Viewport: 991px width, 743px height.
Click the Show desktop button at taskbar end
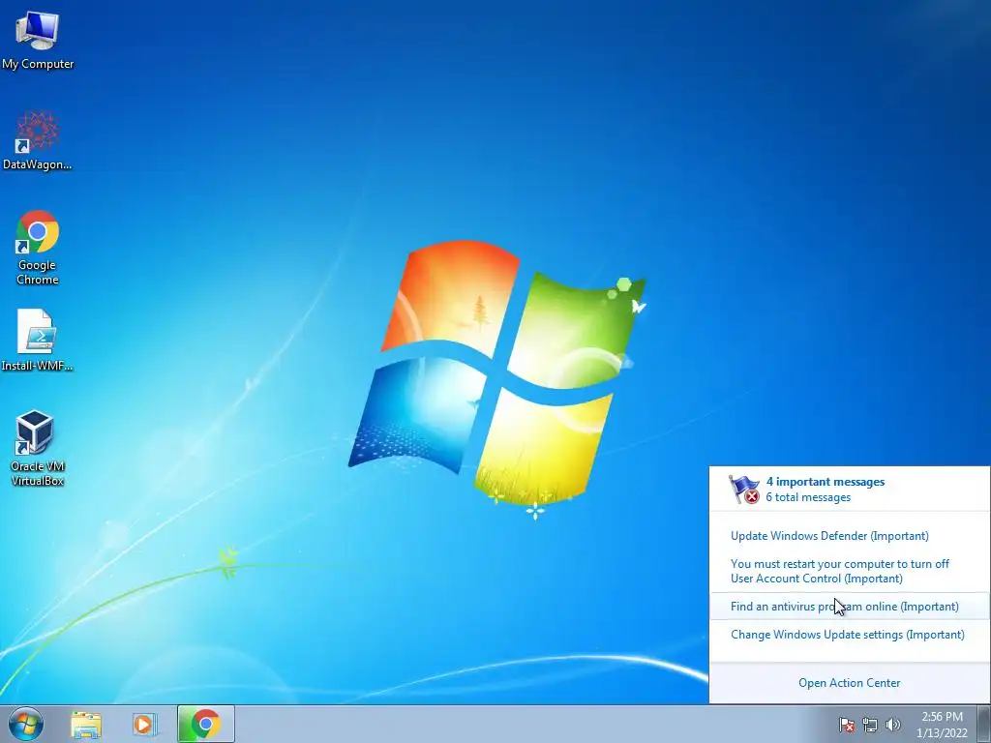[x=983, y=724]
